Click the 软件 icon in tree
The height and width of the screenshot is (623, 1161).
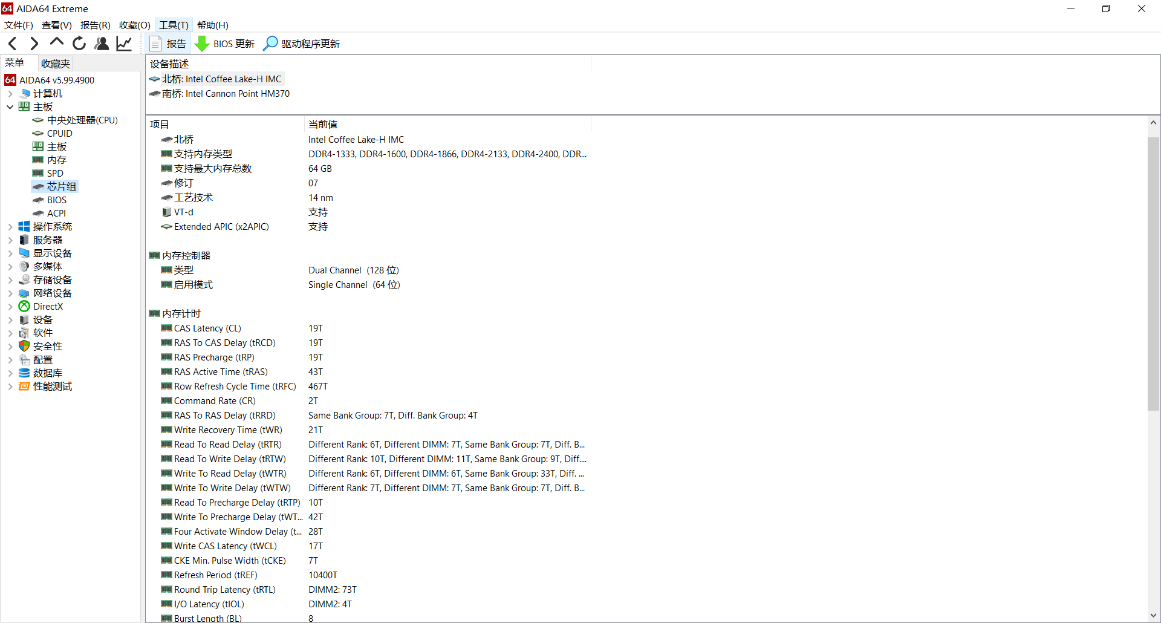[x=24, y=333]
